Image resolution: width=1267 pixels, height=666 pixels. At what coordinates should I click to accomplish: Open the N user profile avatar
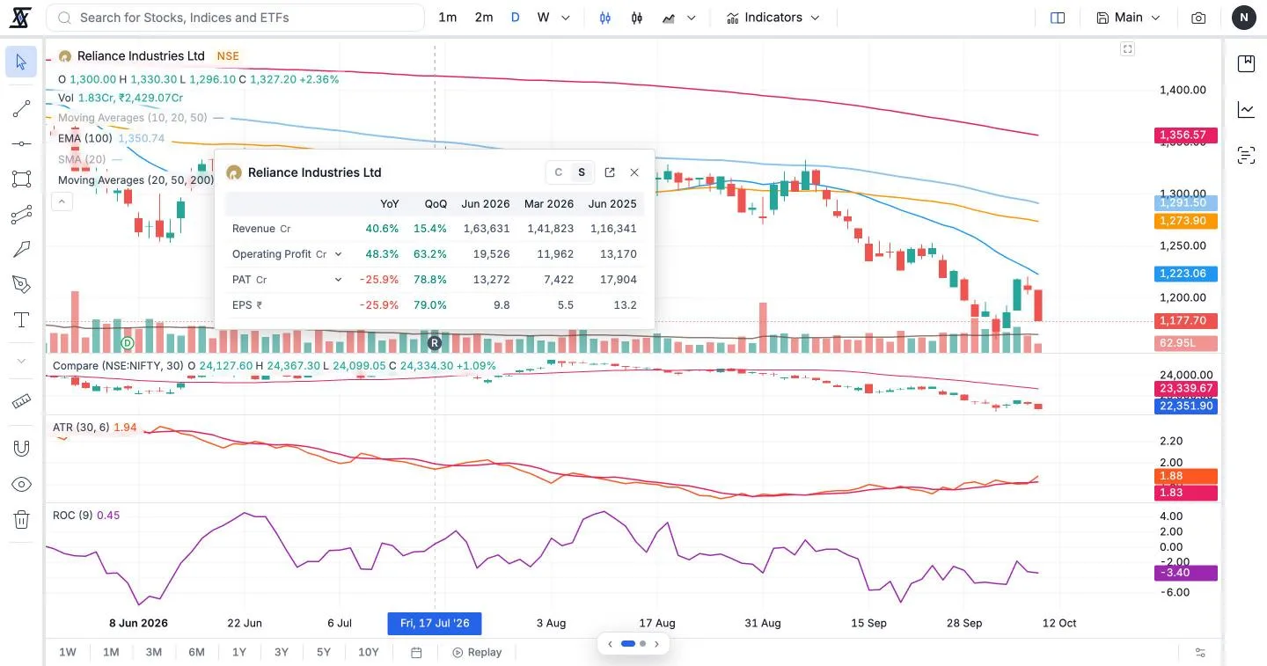click(1244, 18)
